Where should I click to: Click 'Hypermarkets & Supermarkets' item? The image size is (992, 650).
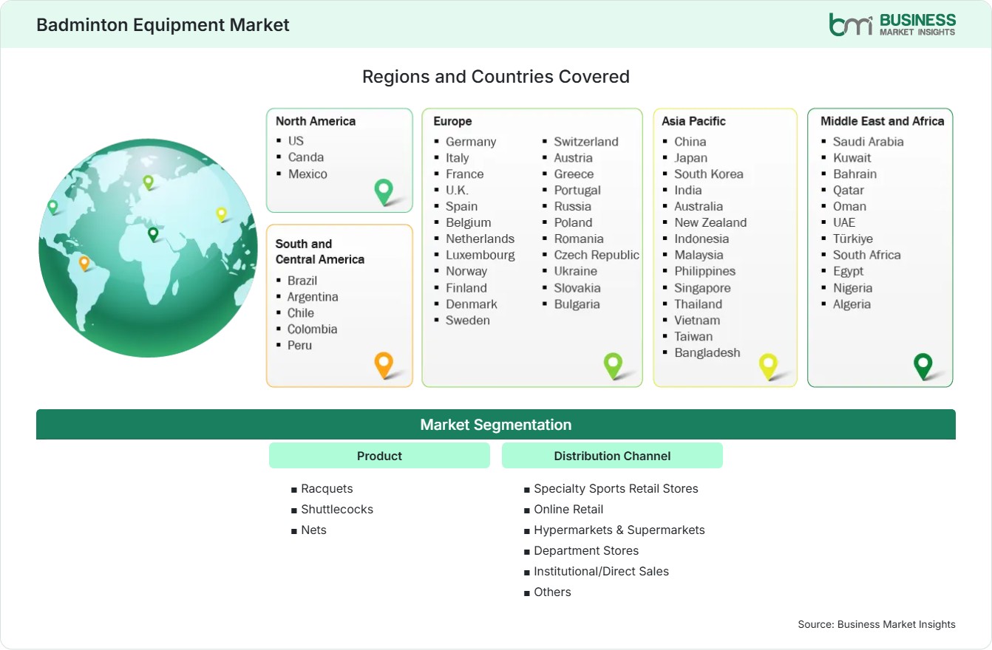click(619, 530)
